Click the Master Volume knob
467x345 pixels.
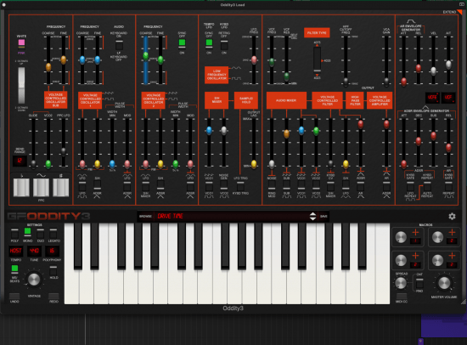(x=444, y=283)
